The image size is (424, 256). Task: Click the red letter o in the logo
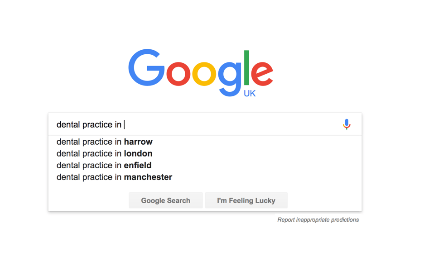pyautogui.click(x=178, y=74)
